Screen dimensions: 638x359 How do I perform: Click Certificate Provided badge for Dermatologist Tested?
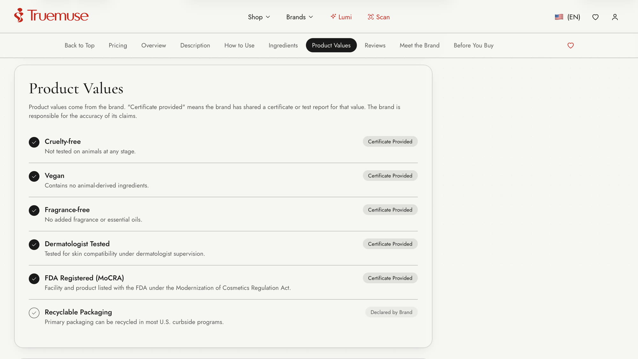[390, 244]
